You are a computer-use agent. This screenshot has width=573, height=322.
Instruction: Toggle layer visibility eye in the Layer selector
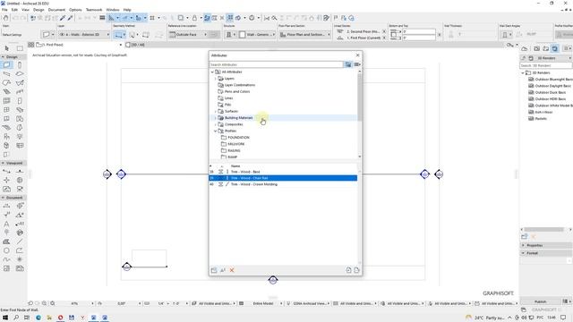click(62, 34)
